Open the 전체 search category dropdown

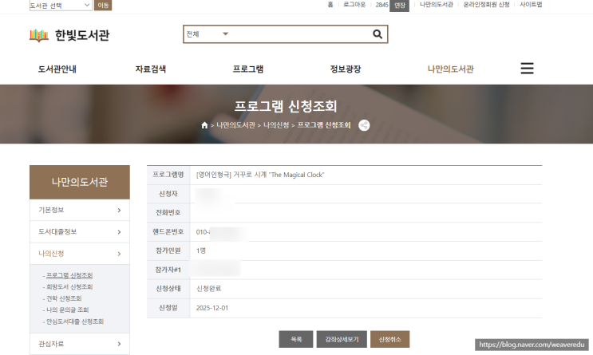208,34
